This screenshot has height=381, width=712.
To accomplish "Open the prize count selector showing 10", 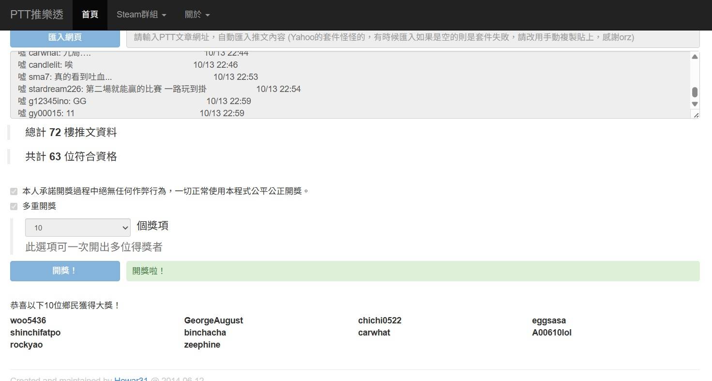I will [78, 228].
